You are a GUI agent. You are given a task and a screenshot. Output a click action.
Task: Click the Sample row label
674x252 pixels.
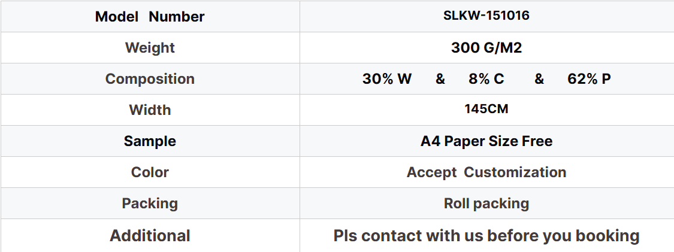(x=150, y=141)
